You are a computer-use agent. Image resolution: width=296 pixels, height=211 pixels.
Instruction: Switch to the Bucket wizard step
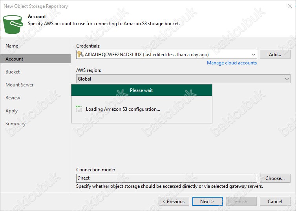13,72
